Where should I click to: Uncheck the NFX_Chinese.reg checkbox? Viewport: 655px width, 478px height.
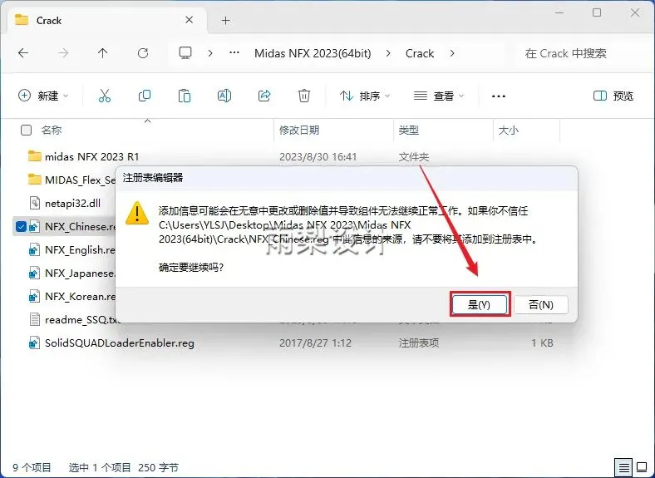21,226
